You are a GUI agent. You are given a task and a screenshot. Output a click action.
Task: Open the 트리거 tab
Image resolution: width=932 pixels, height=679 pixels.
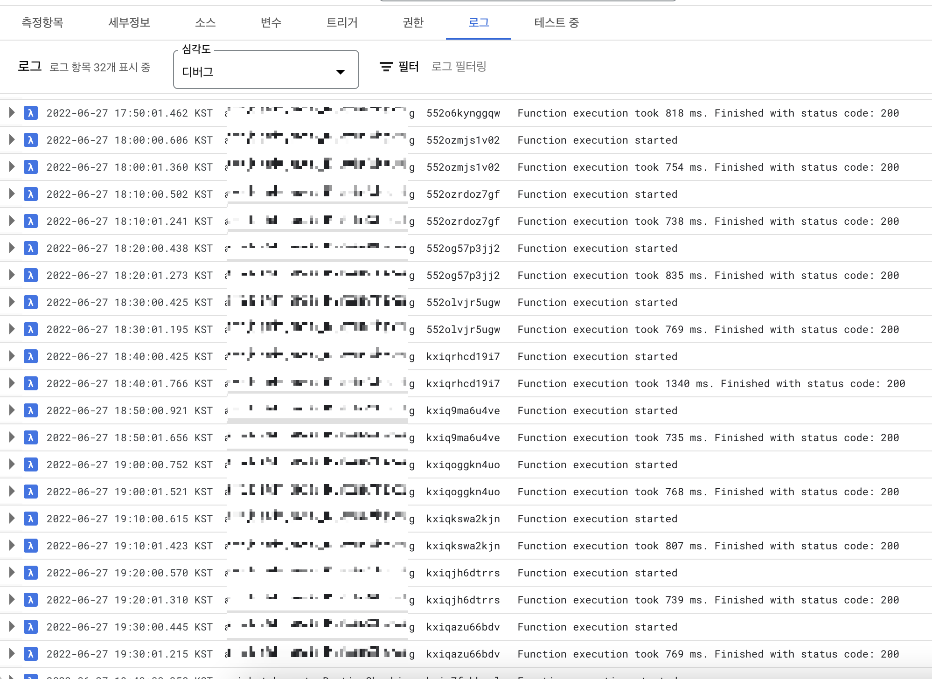tap(342, 22)
